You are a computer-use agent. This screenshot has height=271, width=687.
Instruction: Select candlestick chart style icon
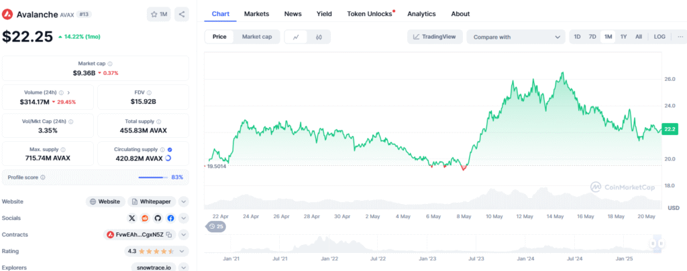coord(319,37)
